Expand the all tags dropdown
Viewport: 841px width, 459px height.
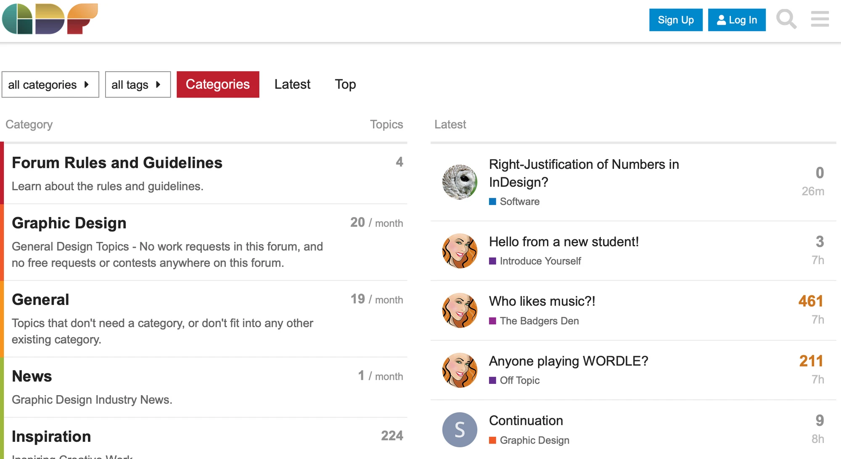[x=138, y=84]
